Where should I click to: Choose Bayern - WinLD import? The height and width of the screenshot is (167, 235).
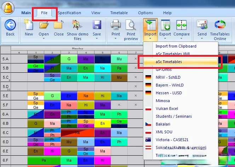tap(180, 85)
